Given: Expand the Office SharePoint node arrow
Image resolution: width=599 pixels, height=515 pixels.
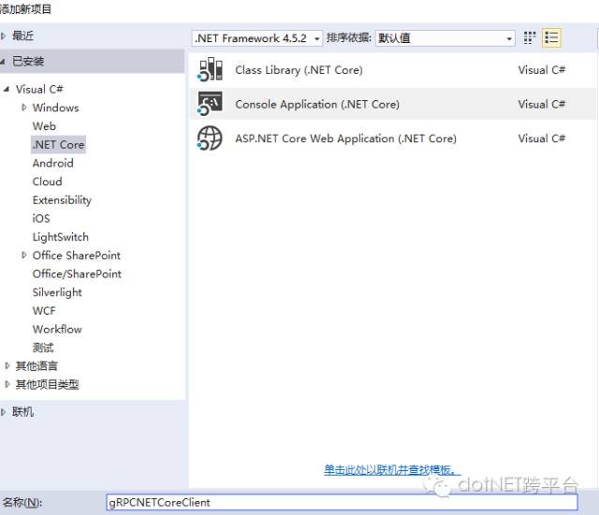Looking at the screenshot, I should pos(23,255).
